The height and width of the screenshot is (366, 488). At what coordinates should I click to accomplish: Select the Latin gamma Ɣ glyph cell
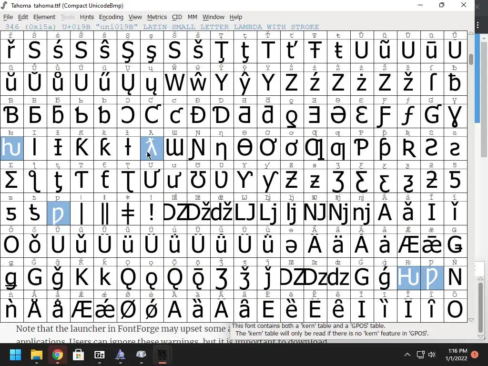click(x=455, y=115)
